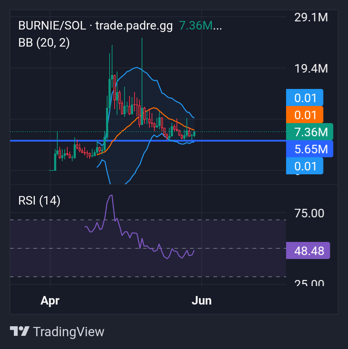This screenshot has height=349, width=348.
Task: Click the lower band 0.01 label below 5.65M
Action: click(x=305, y=166)
